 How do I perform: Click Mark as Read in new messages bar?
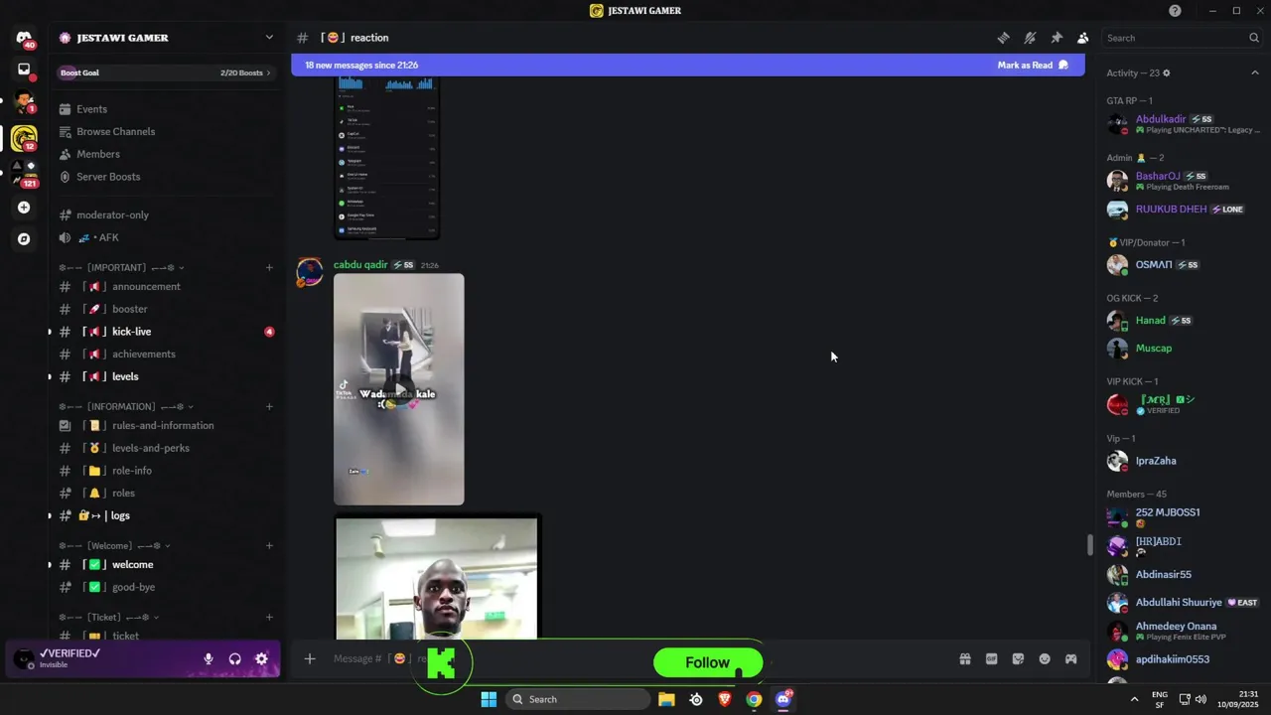[1033, 65]
